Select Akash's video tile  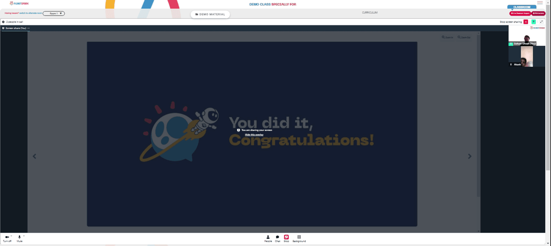527,56
